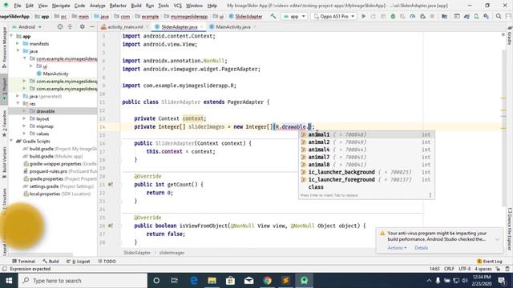
Task: Launch Microsoft Edge from taskbar
Action: (194, 281)
